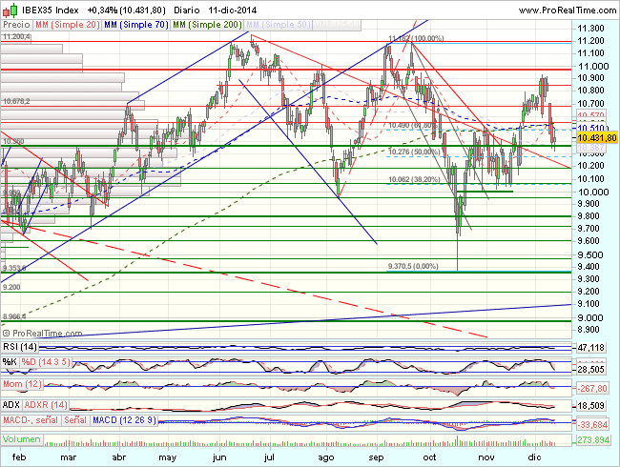Click the ADXR (14) label
This screenshot has width=620, height=467.
46,405
